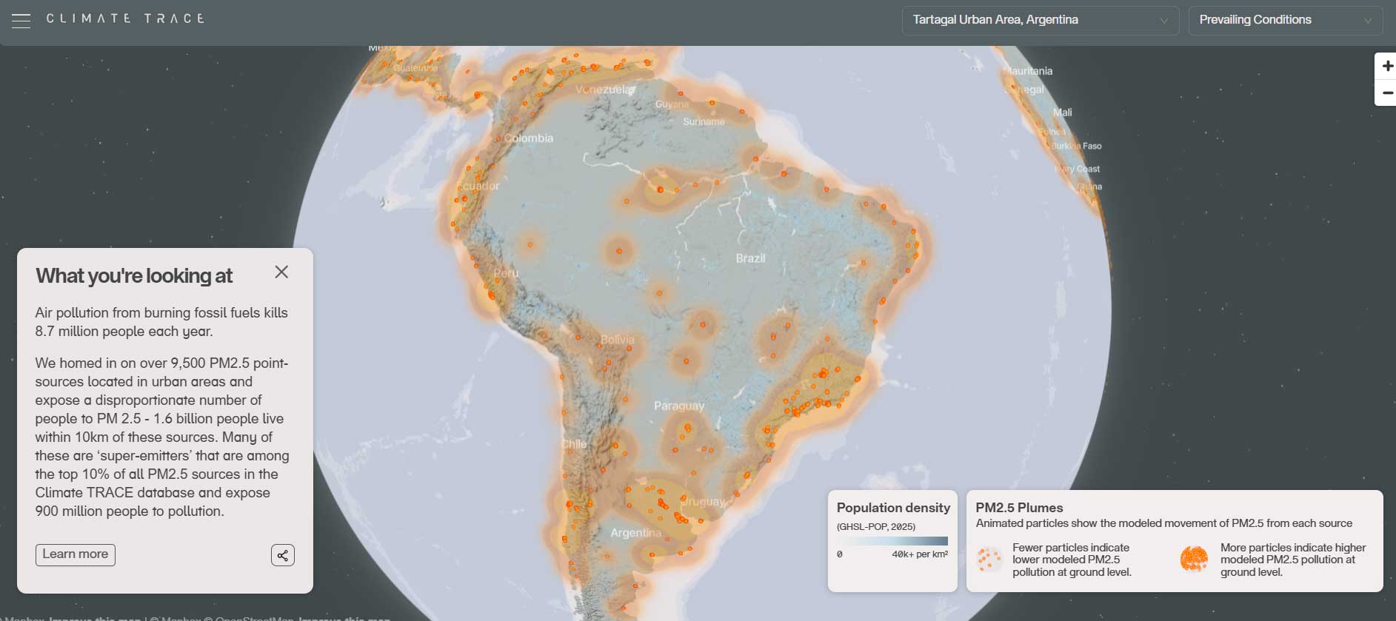Click the more particles legend icon
The width and height of the screenshot is (1396, 621).
tap(1194, 560)
